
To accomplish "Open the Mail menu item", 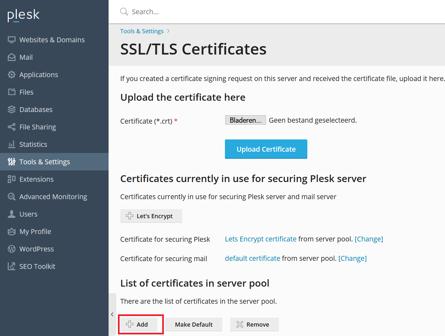I will pyautogui.click(x=54, y=57).
